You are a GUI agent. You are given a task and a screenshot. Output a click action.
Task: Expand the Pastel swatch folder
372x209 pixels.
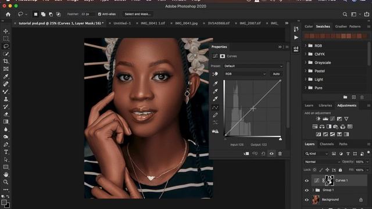coord(306,71)
